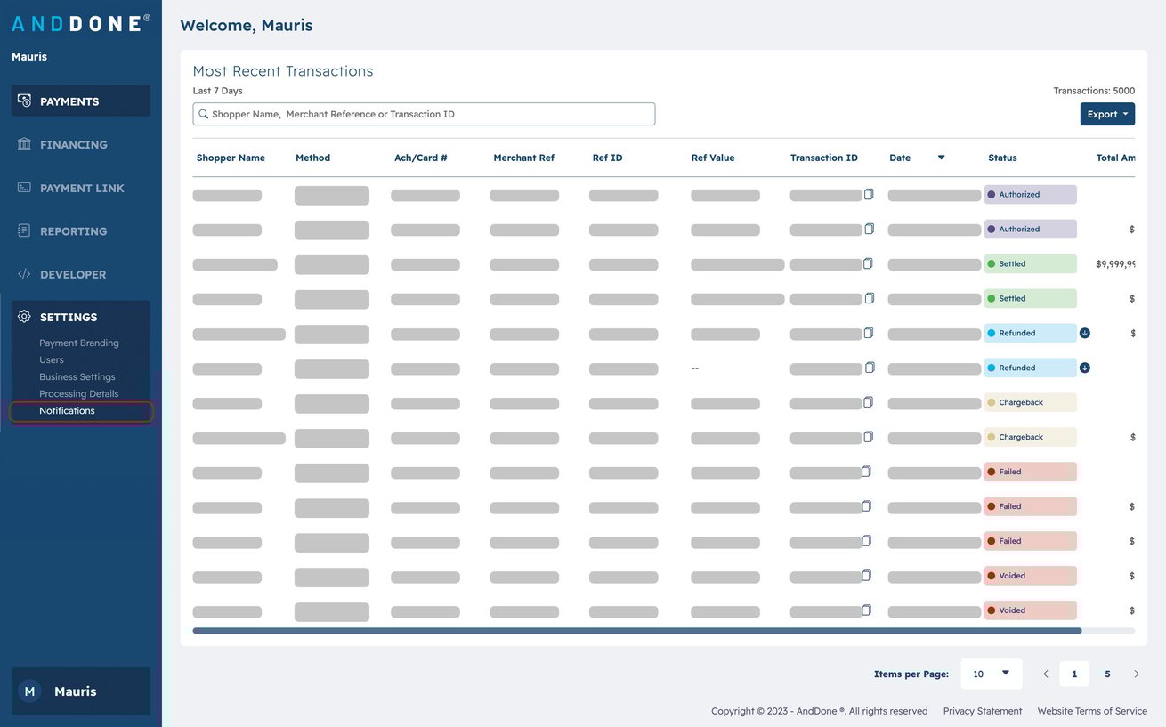Copy the first transaction ID using its icon

tap(869, 193)
